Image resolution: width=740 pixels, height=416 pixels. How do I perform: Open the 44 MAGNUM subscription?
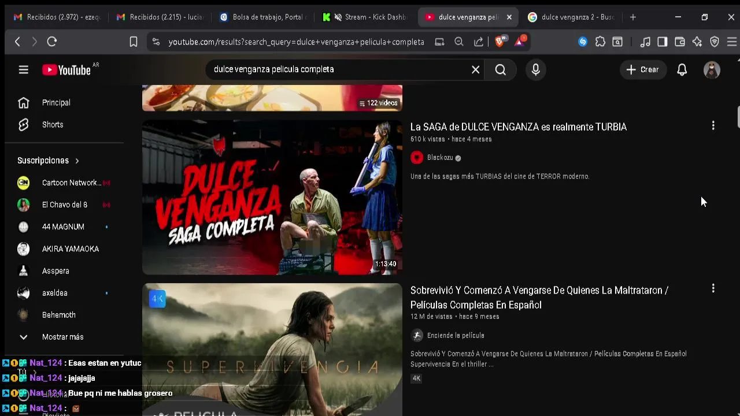pos(64,226)
